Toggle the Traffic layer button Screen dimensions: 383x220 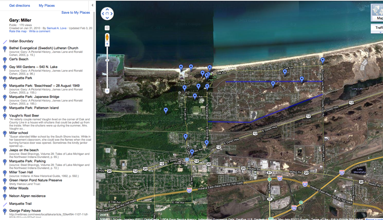point(378,28)
